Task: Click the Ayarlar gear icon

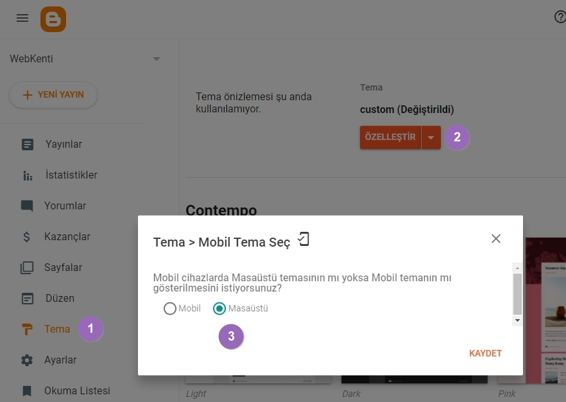Action: click(27, 360)
